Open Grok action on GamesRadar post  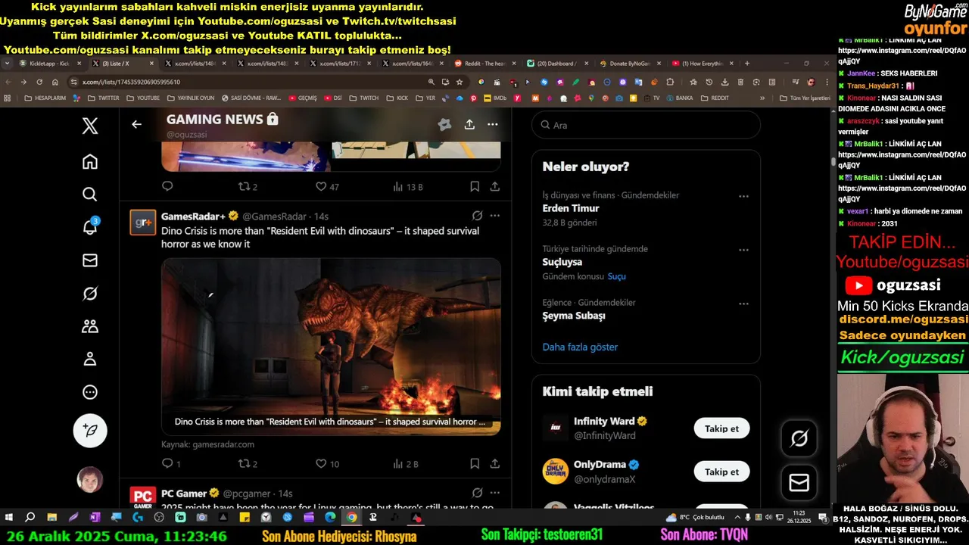click(x=477, y=216)
